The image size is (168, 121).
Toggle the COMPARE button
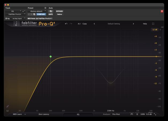tap(41, 14)
